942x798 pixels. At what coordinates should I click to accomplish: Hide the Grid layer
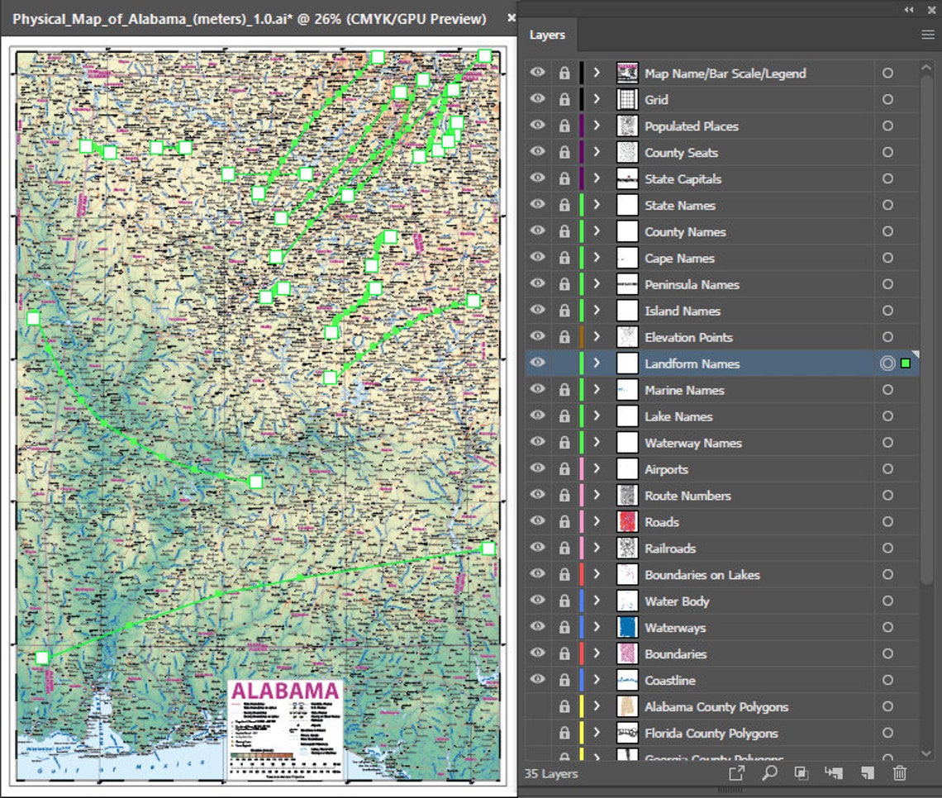(537, 99)
